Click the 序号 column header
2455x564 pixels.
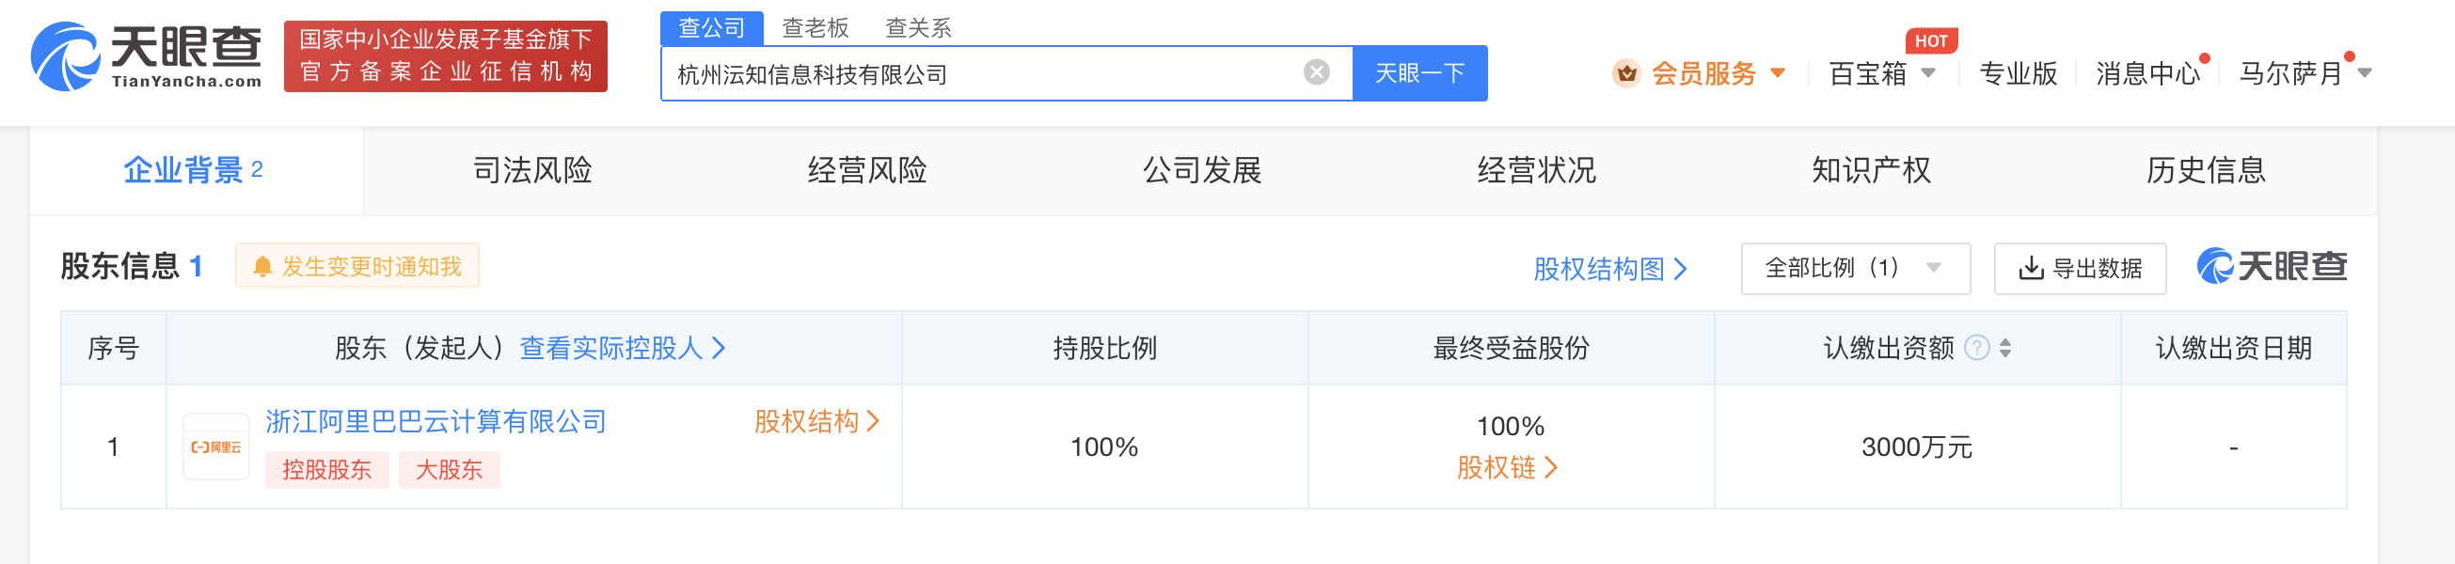click(114, 349)
